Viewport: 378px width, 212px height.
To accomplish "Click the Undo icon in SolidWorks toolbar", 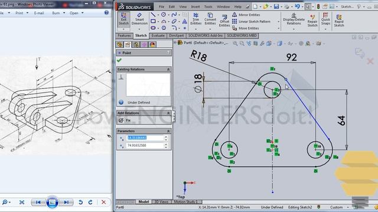I will (x=297, y=6).
